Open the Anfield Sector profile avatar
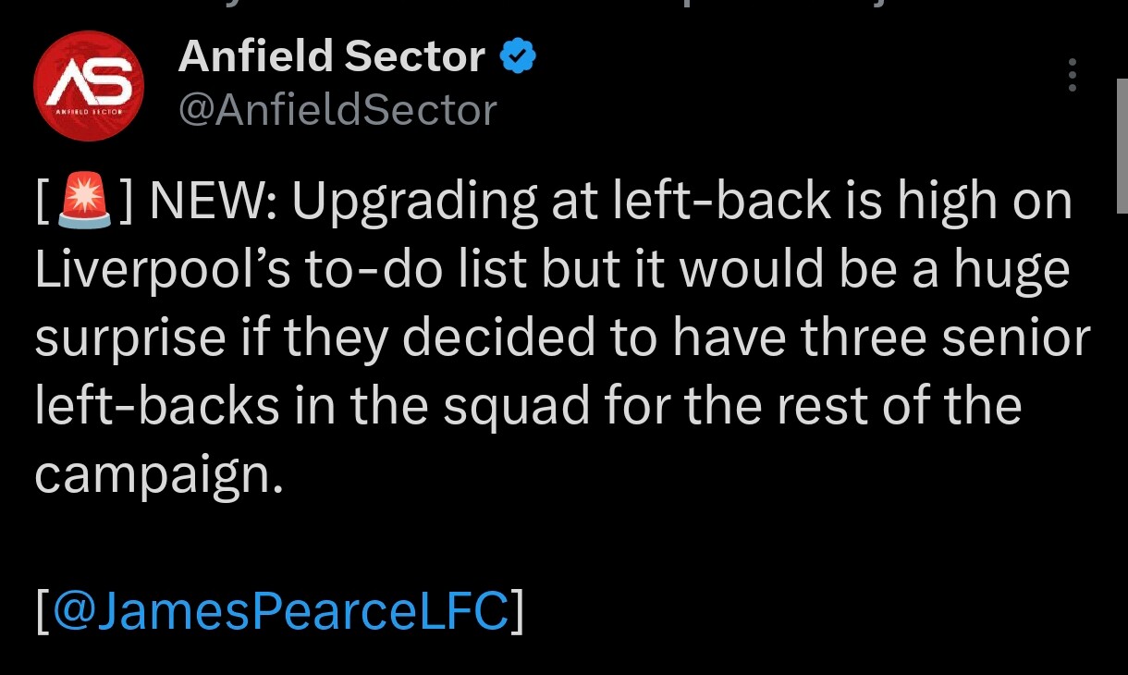Screen dimensions: 1128x675 [89, 85]
